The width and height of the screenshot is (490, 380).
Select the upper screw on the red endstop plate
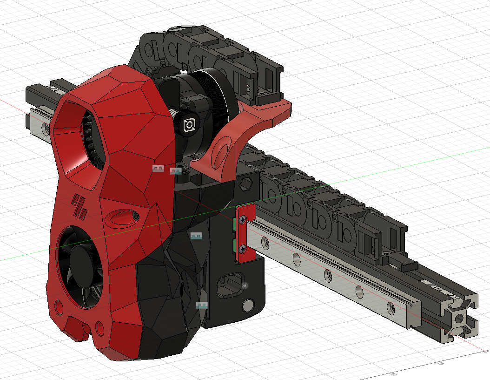tap(243, 220)
